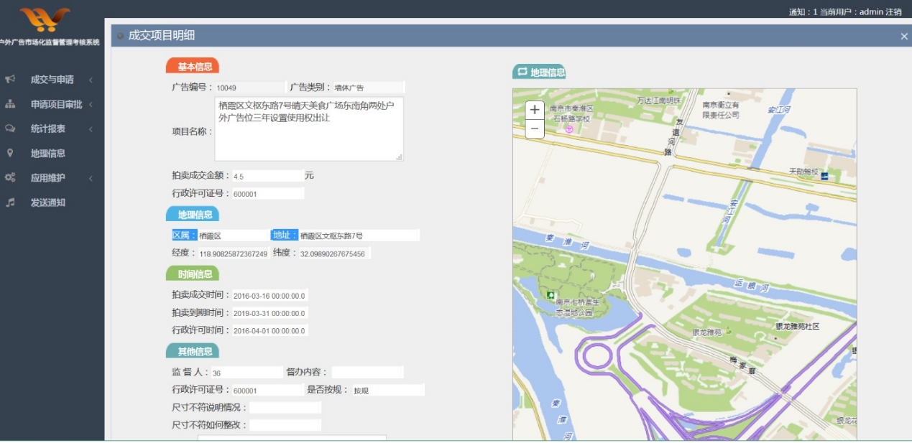Expand the 统计报表 submenu chevron
Image resolution: width=912 pixels, height=443 pixels.
tap(91, 129)
